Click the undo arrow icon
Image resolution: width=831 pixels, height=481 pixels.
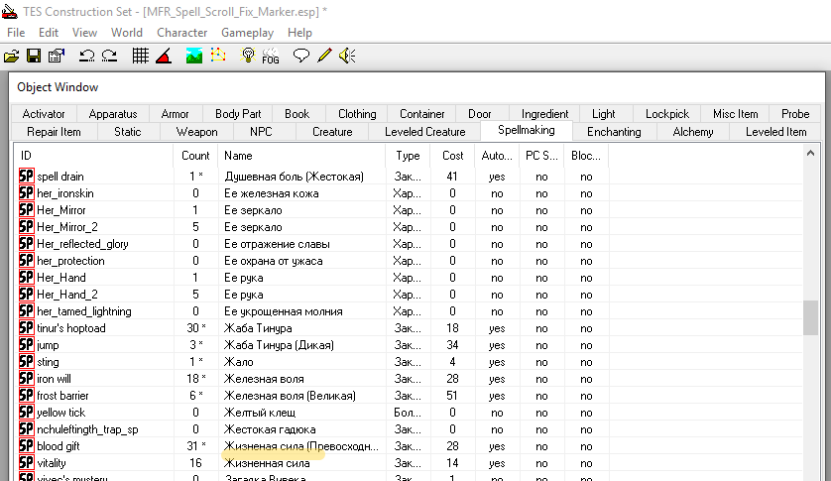click(x=86, y=56)
